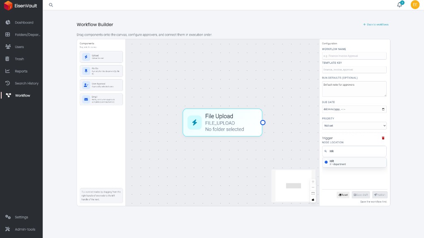Click the Due Date field
Screen dimensions: 424x238
click(x=354, y=109)
